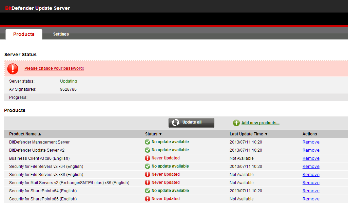Image resolution: width=348 pixels, height=219 pixels.
Task: Click the Server Status heading
Action: [x=20, y=54]
